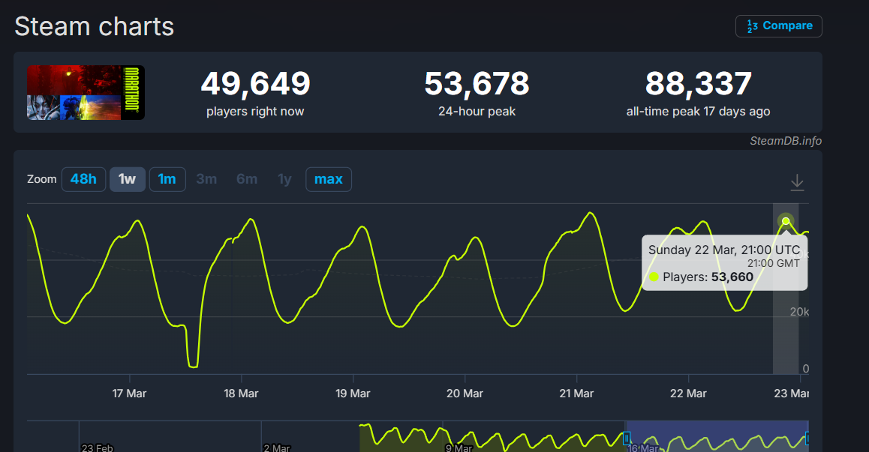Choose the 6m zoom option
Viewport: 869px width, 452px height.
coord(247,179)
